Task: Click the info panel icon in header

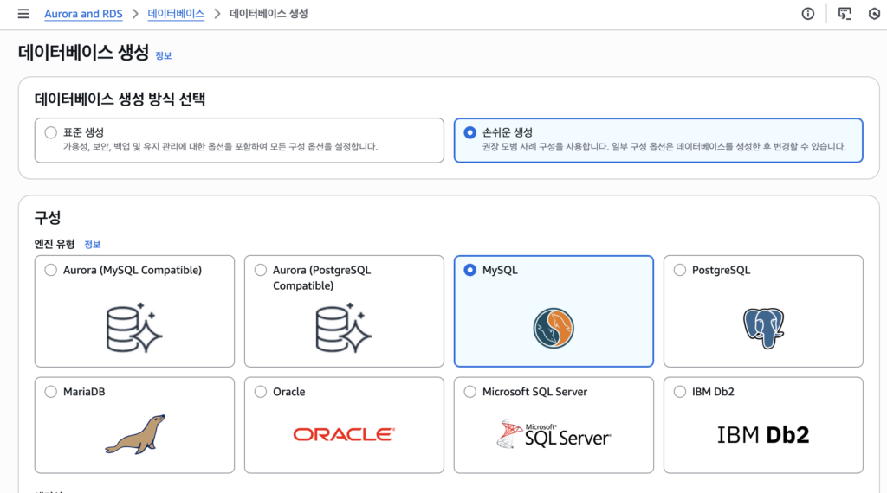Action: click(807, 14)
